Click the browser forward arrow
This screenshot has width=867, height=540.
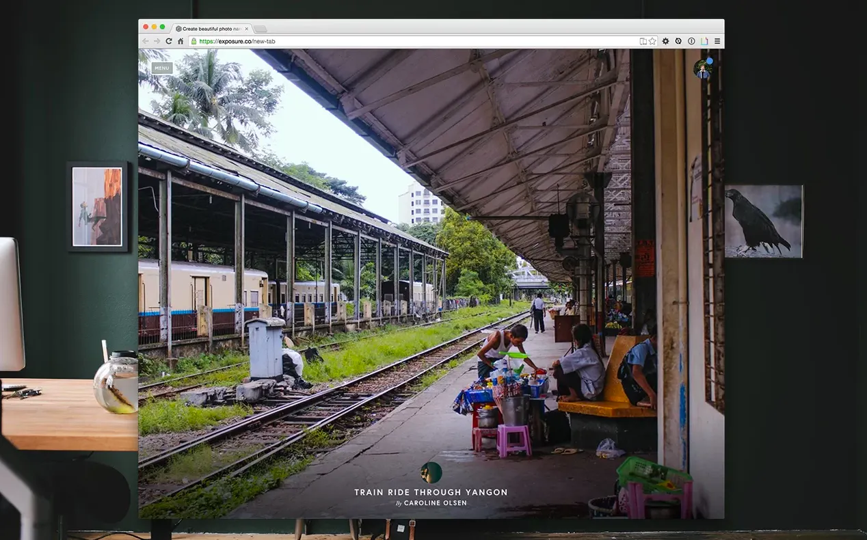[157, 41]
